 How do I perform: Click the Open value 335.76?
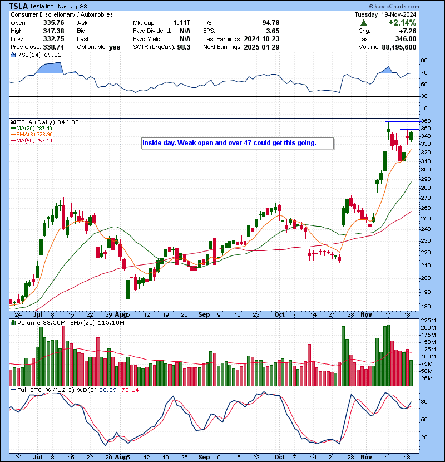point(53,23)
